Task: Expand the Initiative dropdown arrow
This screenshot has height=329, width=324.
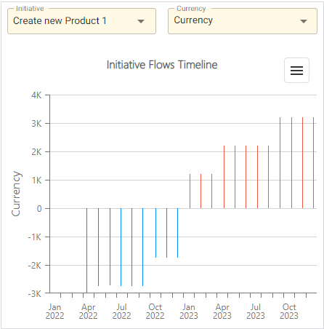Action: (141, 21)
